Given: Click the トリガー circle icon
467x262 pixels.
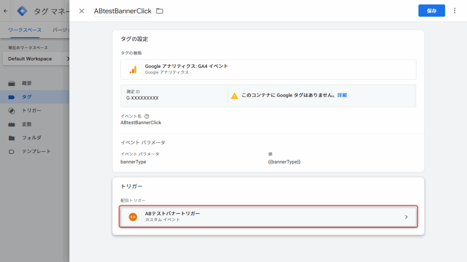Looking at the screenshot, I should [x=11, y=111].
